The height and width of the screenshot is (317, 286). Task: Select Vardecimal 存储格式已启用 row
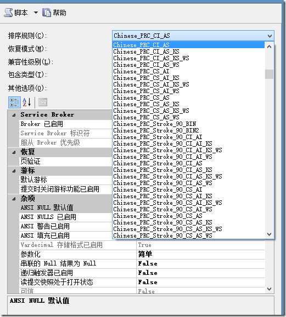click(x=142, y=245)
